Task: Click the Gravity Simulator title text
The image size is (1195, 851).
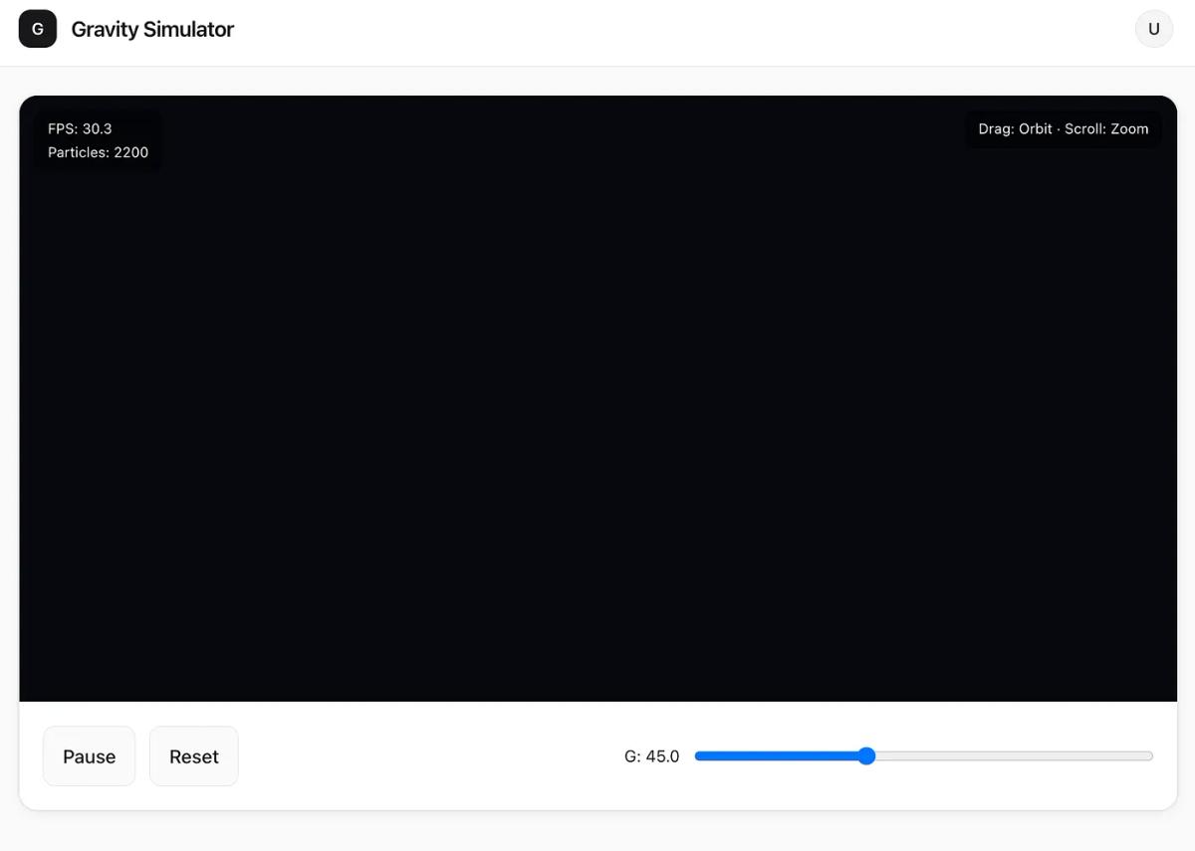Action: pyautogui.click(x=152, y=29)
